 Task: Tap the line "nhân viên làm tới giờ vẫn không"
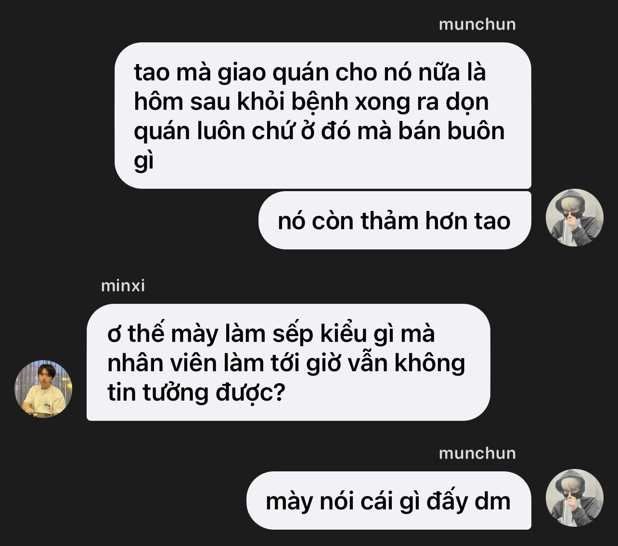[286, 363]
